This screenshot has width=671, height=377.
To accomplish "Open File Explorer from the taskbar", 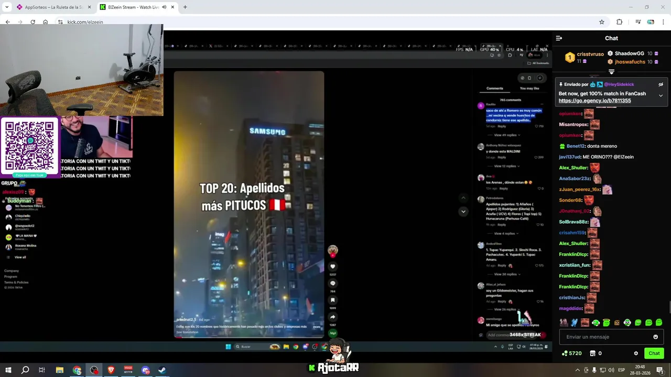I will point(60,370).
